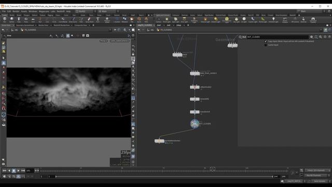The width and height of the screenshot is (332, 187).
Task: Switch to the Render View tab
Action: click(44, 25)
